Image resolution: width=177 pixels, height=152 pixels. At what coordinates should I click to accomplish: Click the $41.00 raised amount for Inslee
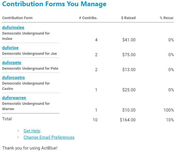coord(129,40)
